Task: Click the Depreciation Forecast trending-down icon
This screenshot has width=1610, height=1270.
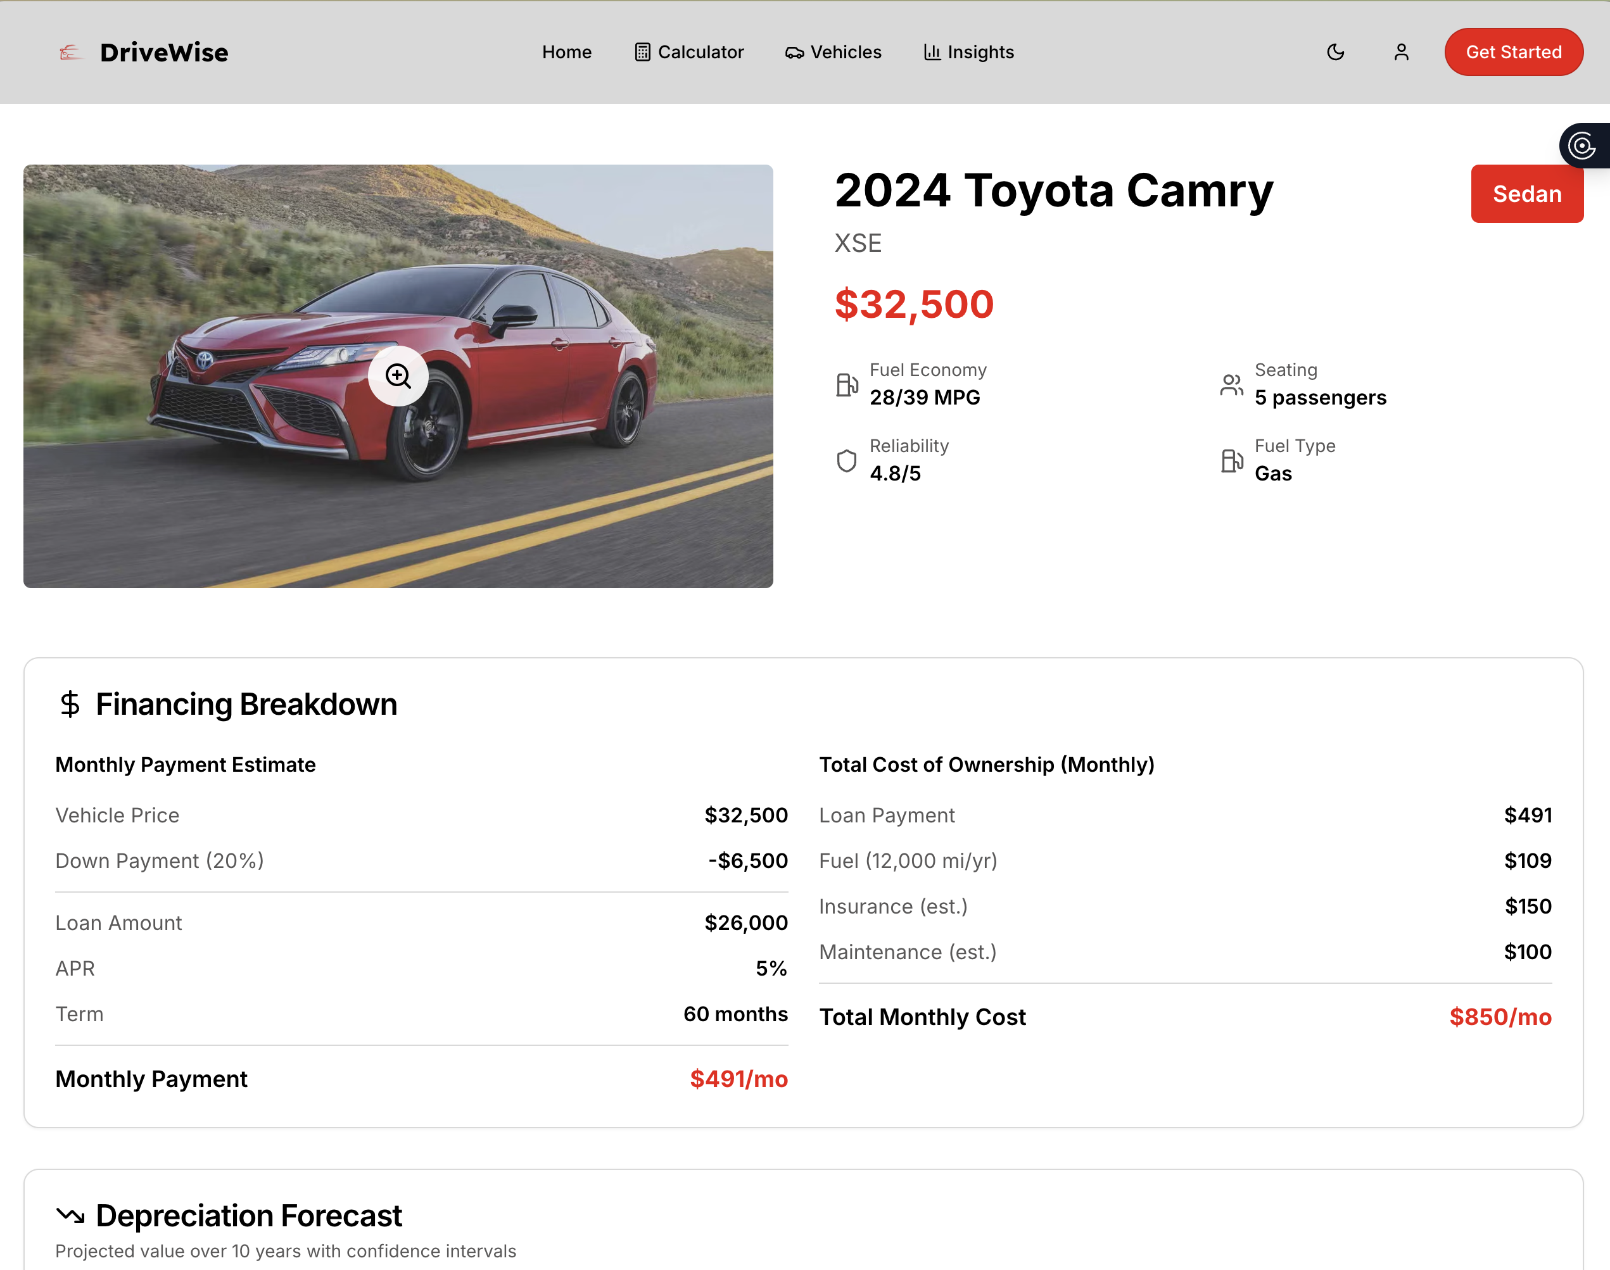Action: [70, 1215]
